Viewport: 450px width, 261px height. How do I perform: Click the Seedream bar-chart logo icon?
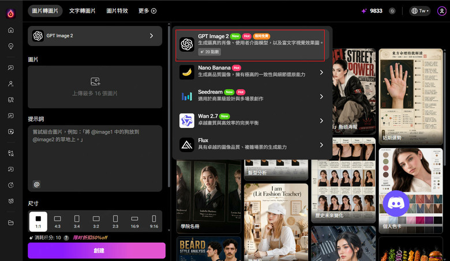tap(187, 96)
